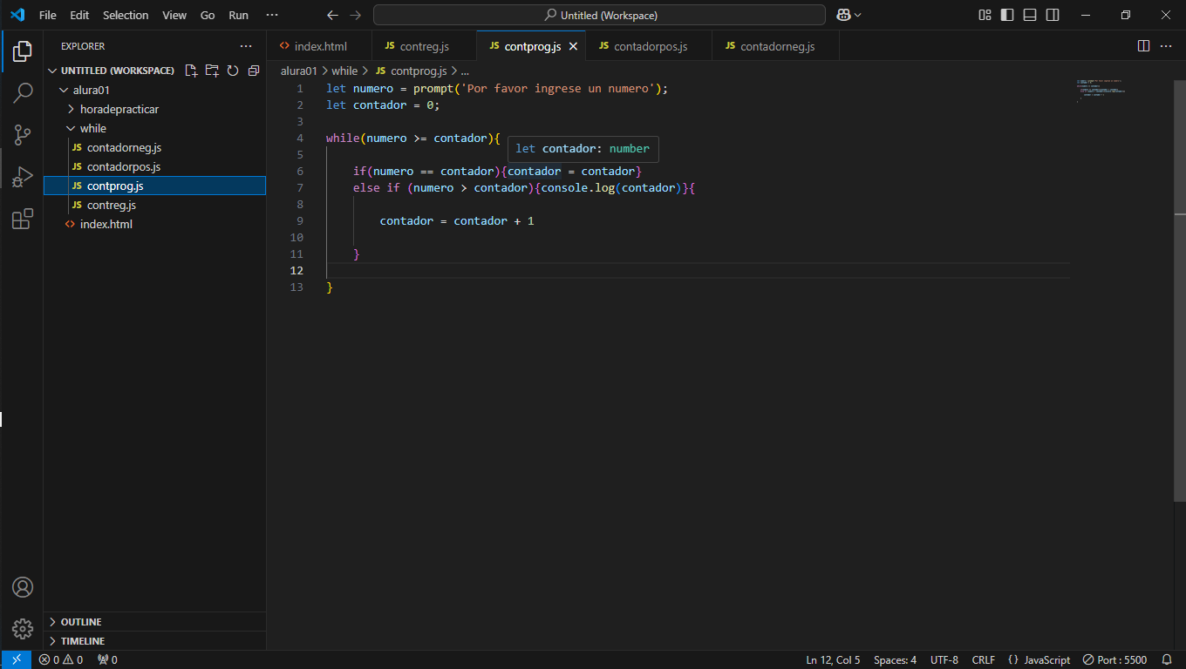Open the notifications bell
Screen dimensions: 1186x669
click(1167, 659)
